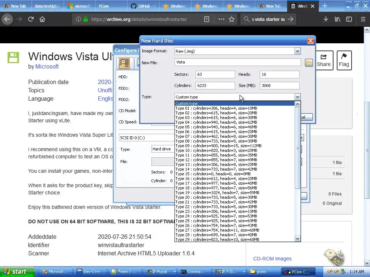
Task: Open the Downloads arrow icon
Action: pos(326,19)
